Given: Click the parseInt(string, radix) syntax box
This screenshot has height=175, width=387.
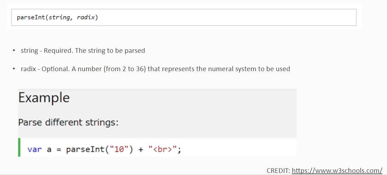Looking at the screenshot, I should [184, 18].
